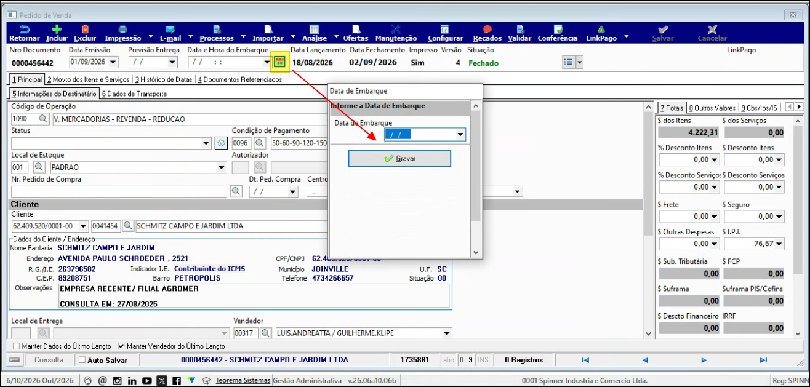The height and width of the screenshot is (387, 810).
Task: Click the Gravar button
Action: (399, 158)
